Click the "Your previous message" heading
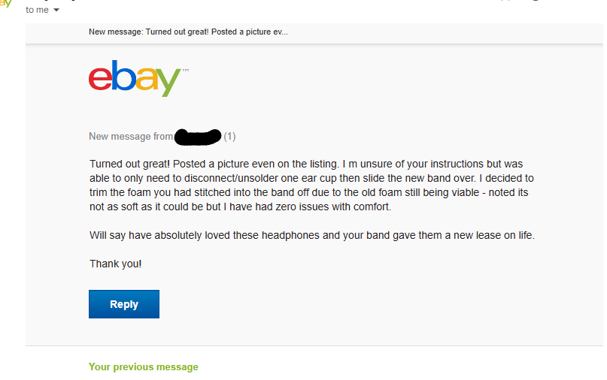Image resolution: width=607 pixels, height=380 pixels. (143, 367)
